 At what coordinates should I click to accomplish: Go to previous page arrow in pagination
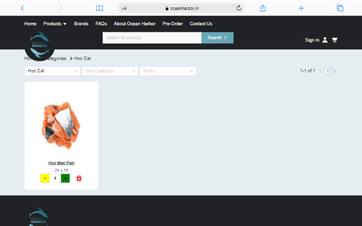pyautogui.click(x=321, y=71)
